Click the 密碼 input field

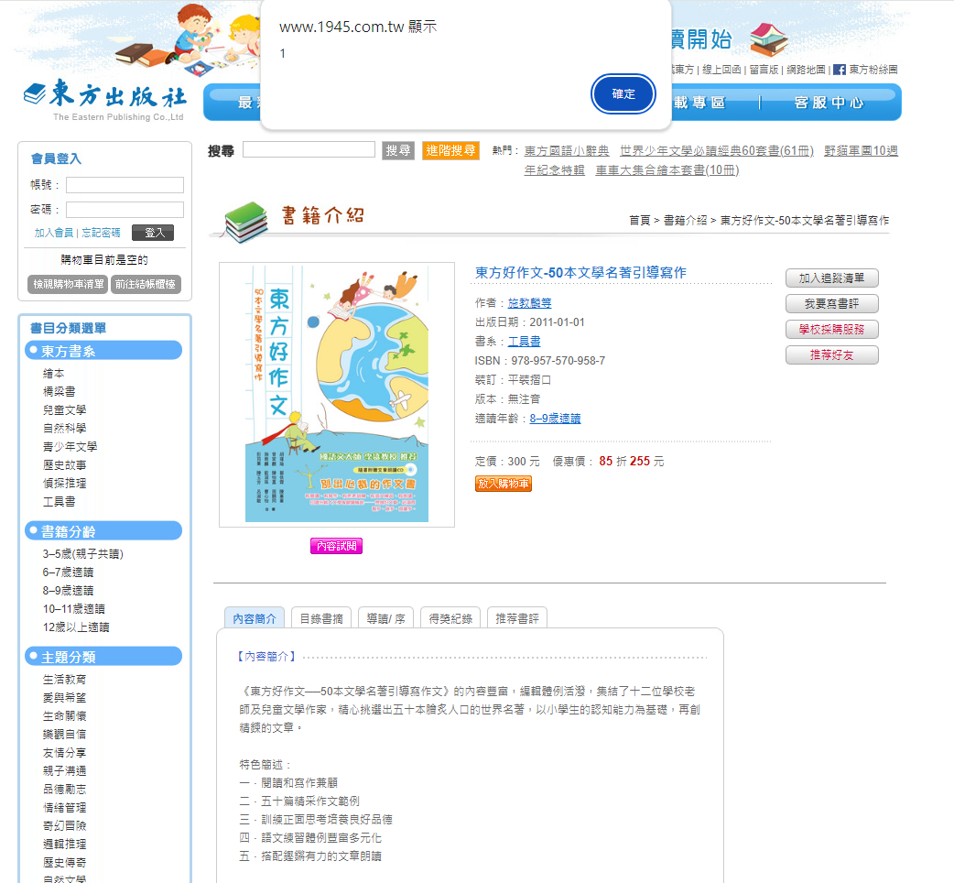pyautogui.click(x=125, y=210)
